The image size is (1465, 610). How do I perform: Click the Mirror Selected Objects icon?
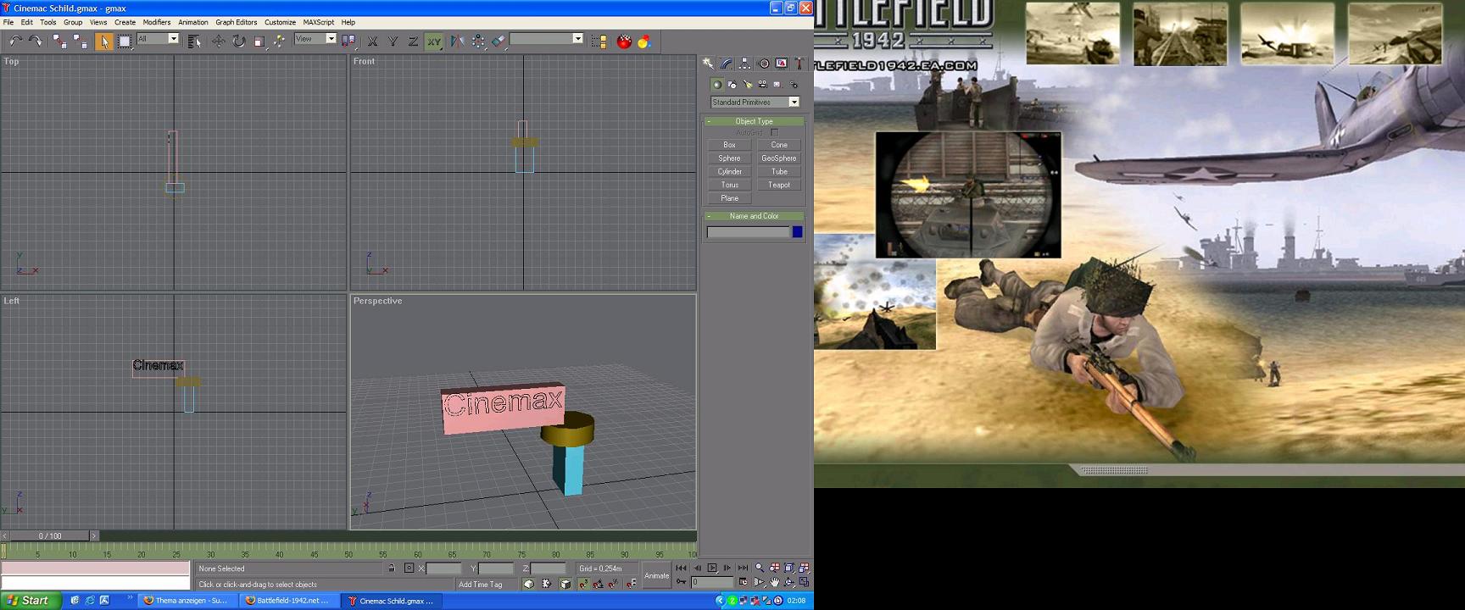[458, 41]
